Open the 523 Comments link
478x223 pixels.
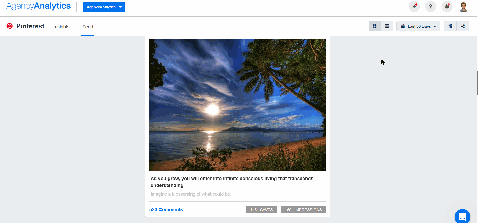click(166, 210)
